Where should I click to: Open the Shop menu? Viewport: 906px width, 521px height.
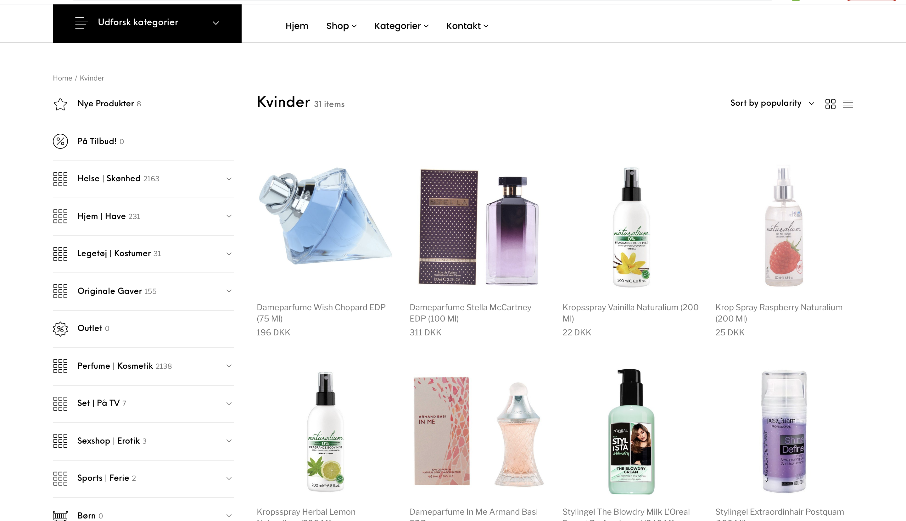tap(341, 26)
